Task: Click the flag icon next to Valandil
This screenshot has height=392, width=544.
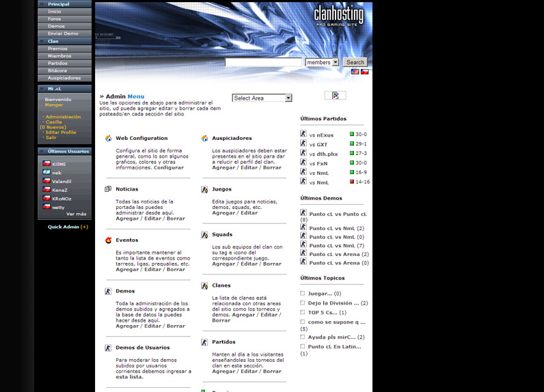Action: pyautogui.click(x=46, y=180)
